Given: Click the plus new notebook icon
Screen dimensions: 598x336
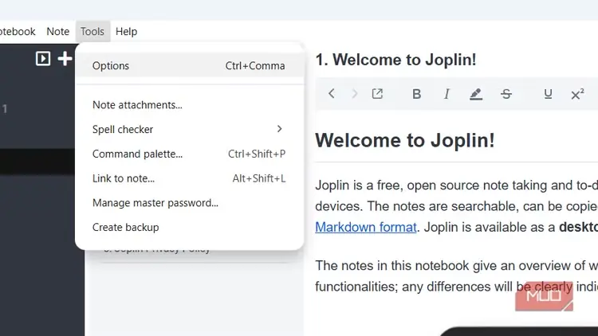Looking at the screenshot, I should [x=65, y=59].
